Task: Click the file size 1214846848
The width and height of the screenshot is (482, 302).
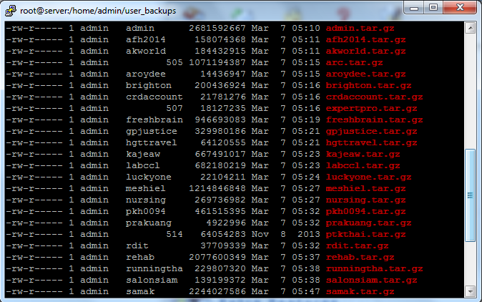Action: (x=217, y=188)
